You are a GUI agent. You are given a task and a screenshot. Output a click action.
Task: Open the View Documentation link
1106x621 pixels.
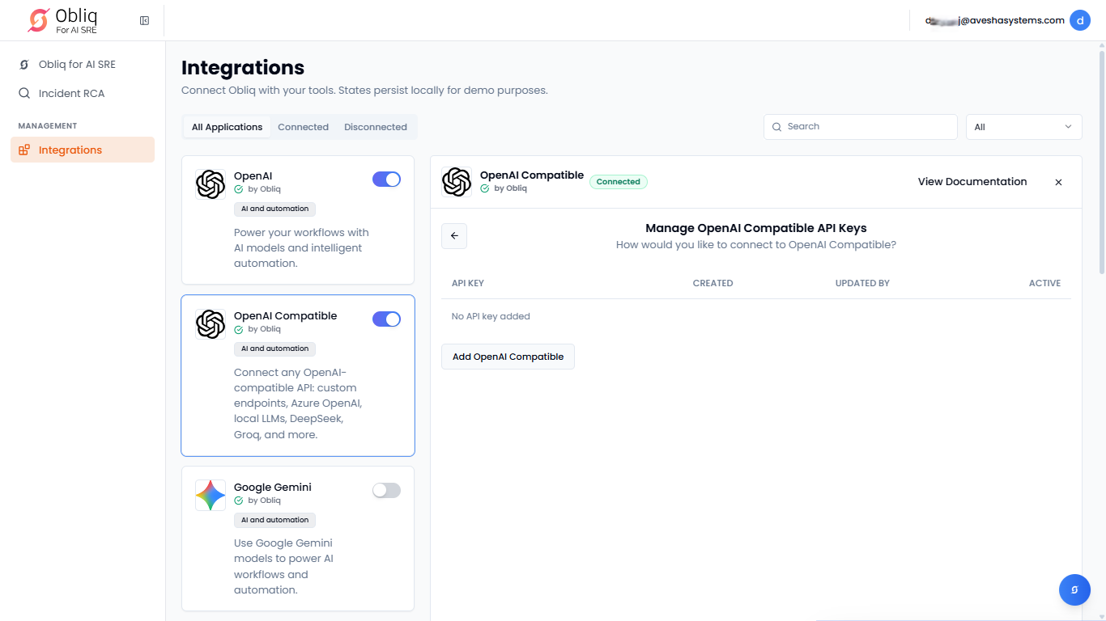pyautogui.click(x=972, y=182)
